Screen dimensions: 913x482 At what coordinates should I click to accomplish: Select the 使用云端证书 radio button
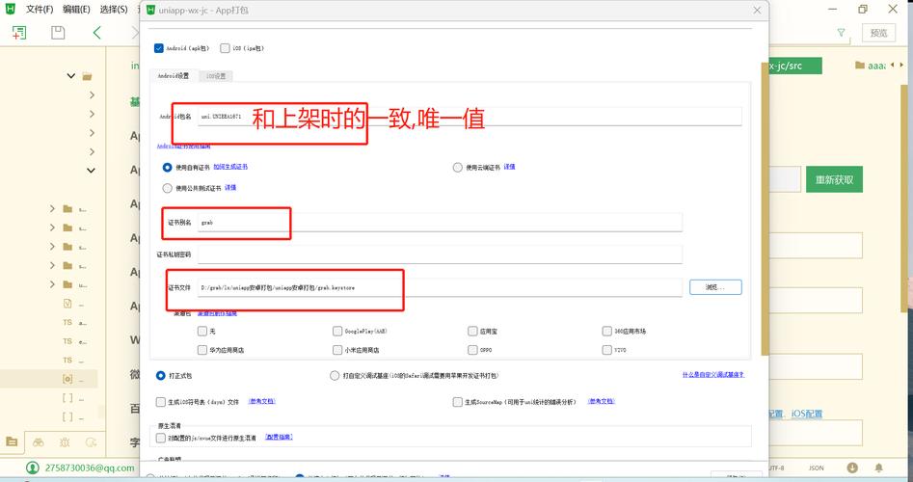(x=457, y=167)
